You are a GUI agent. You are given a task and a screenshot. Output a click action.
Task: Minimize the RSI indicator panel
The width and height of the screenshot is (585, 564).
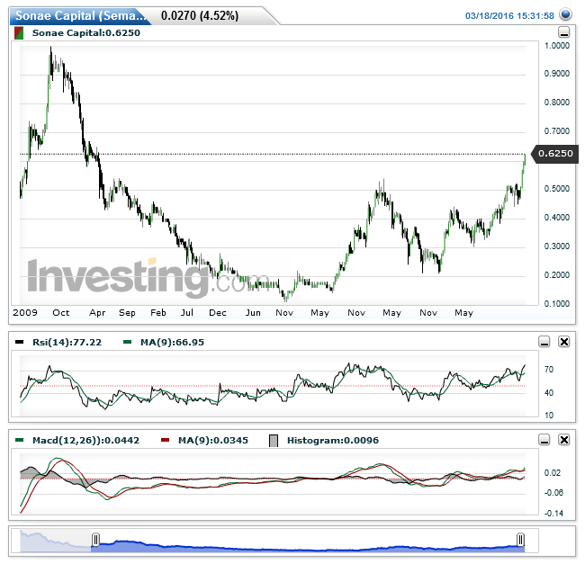click(544, 342)
